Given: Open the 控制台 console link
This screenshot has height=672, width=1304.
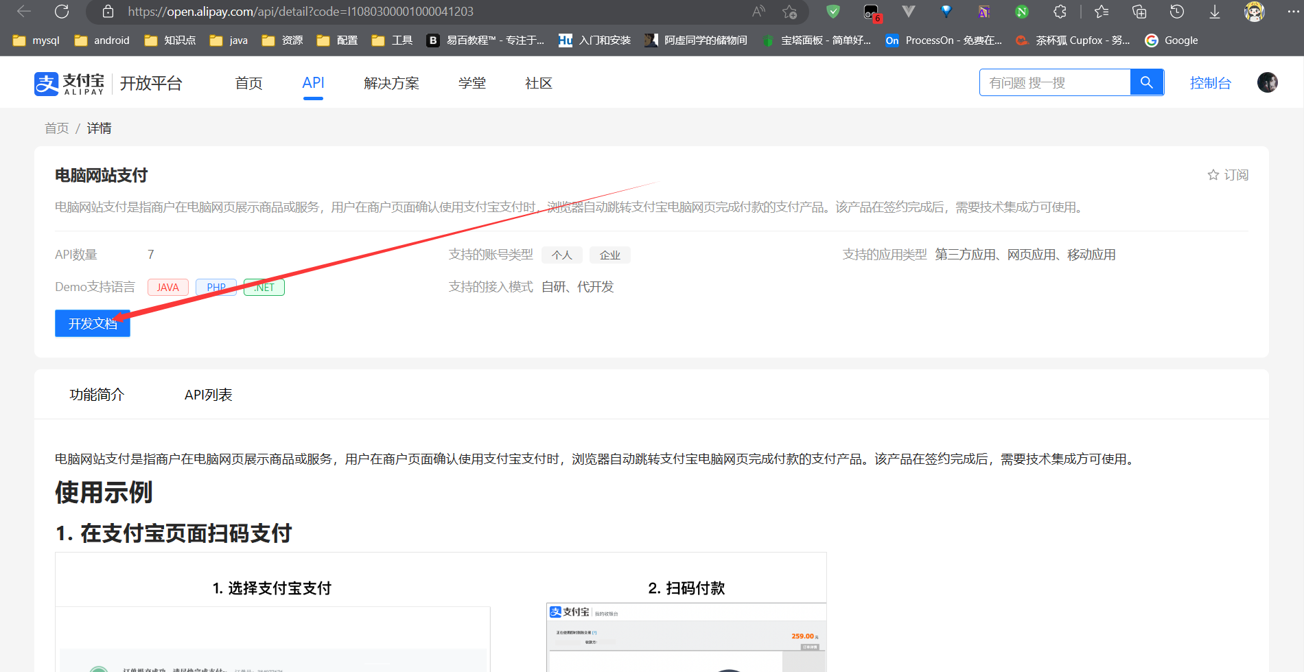Looking at the screenshot, I should pos(1211,83).
